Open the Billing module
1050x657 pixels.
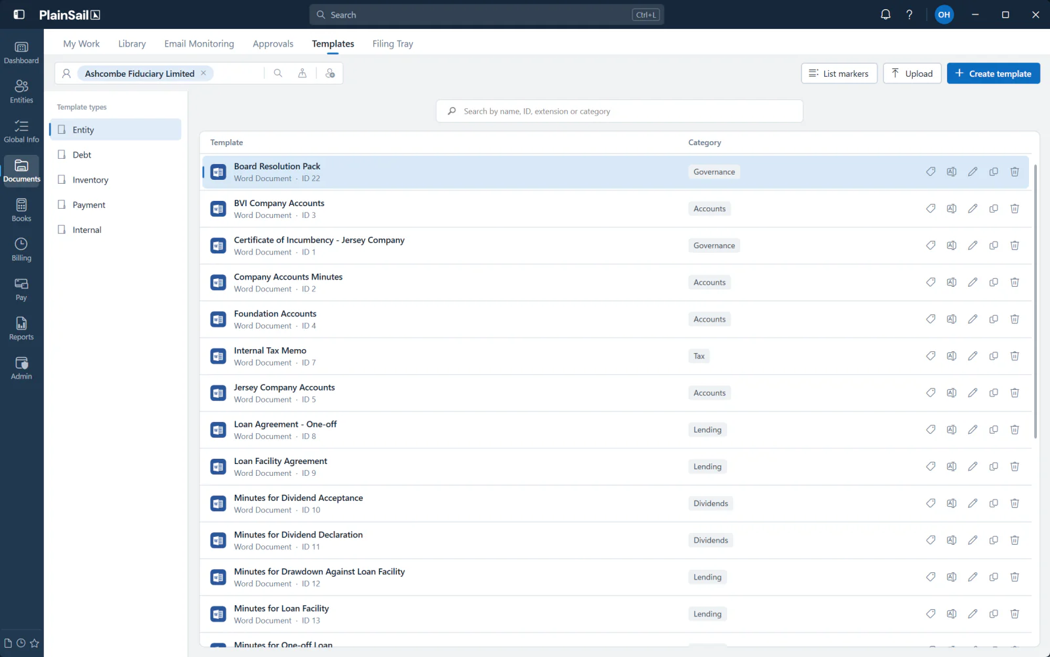(x=22, y=250)
